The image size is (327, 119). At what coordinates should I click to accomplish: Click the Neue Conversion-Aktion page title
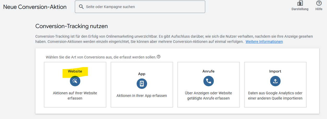coord(35,7)
